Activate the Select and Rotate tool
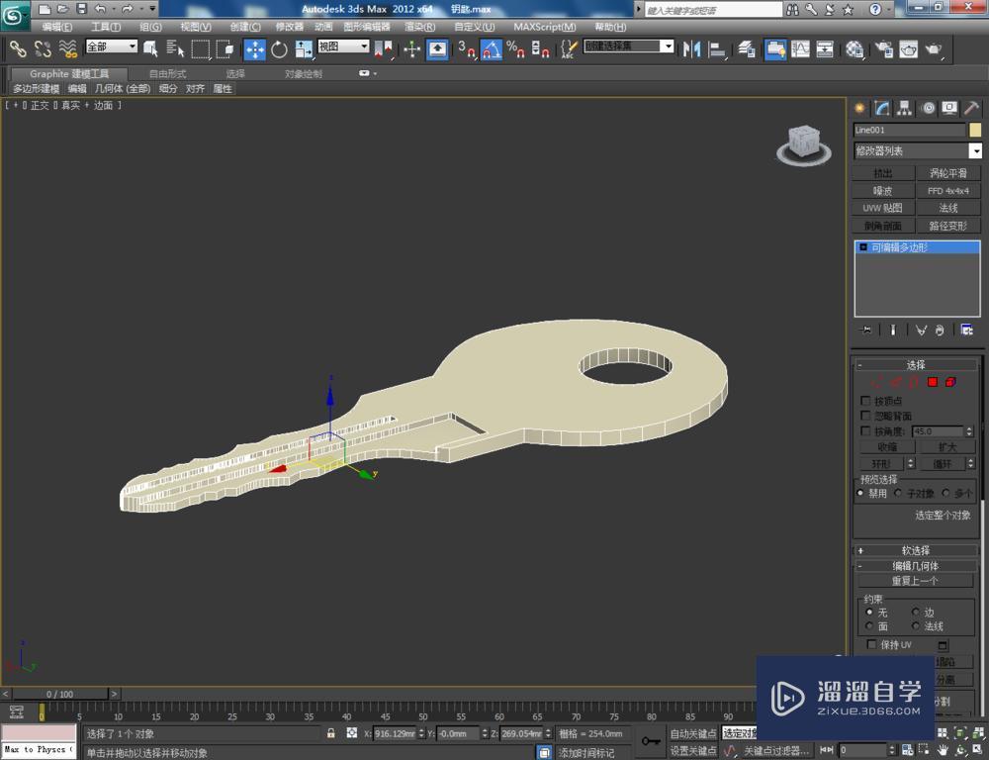The height and width of the screenshot is (760, 989). coord(279,49)
